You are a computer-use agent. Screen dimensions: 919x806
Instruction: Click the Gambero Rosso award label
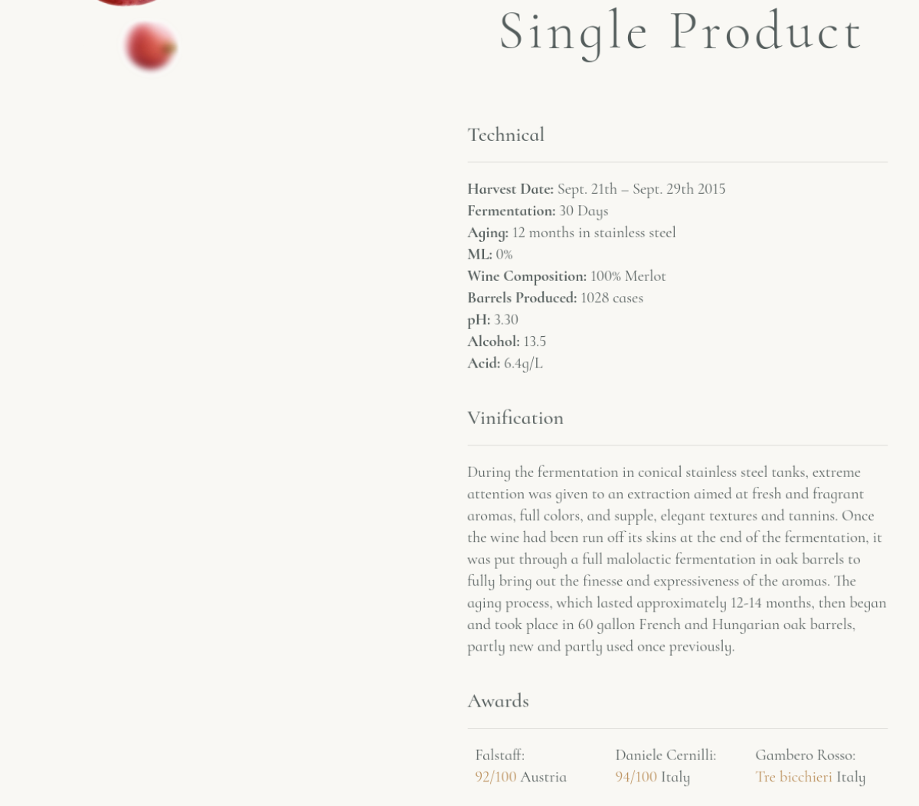click(x=805, y=755)
